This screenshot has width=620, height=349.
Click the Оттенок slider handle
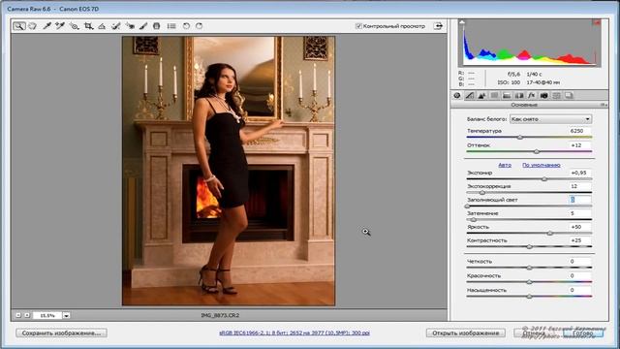pyautogui.click(x=537, y=151)
